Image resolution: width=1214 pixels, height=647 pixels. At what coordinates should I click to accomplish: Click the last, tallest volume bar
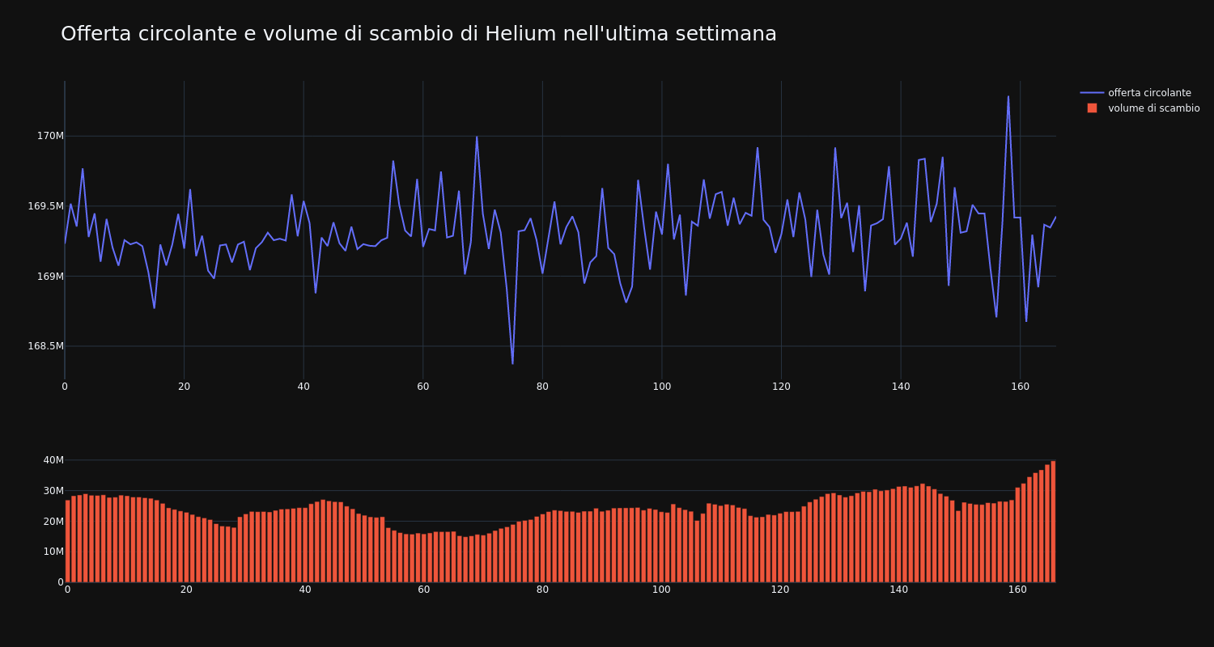tap(1053, 522)
